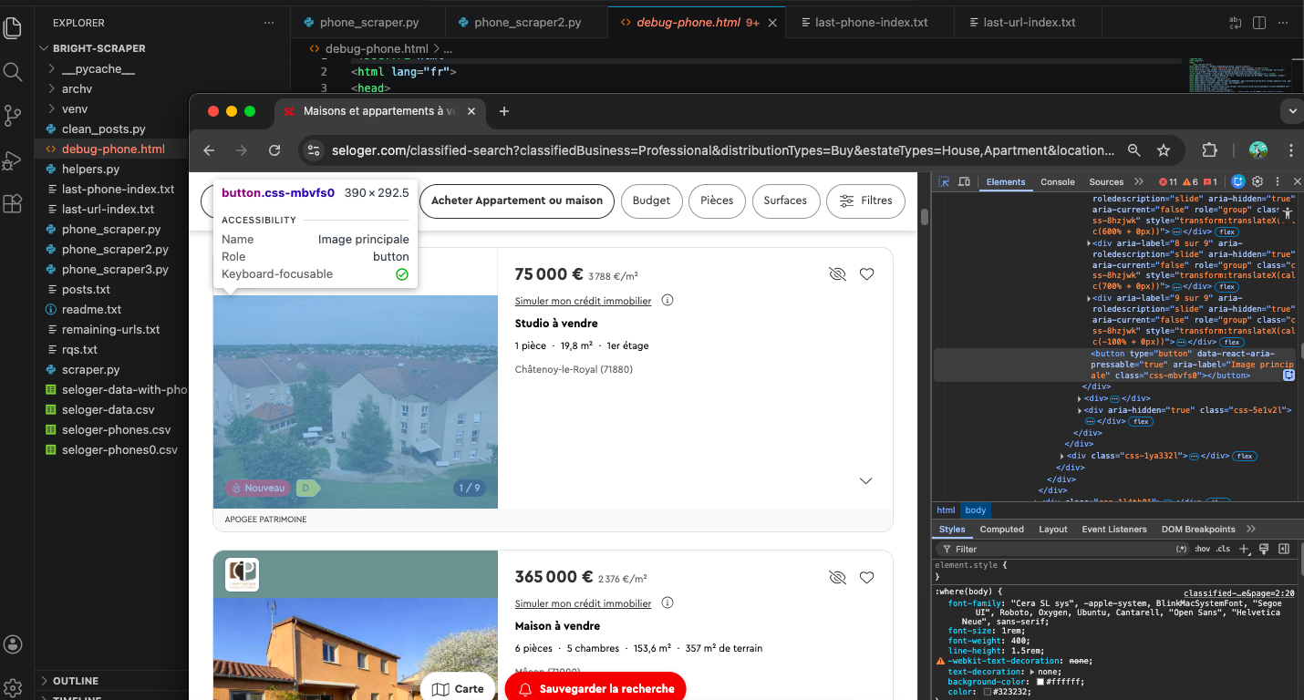
Task: Expand the 75 000 € listing chevron
Action: pos(866,481)
